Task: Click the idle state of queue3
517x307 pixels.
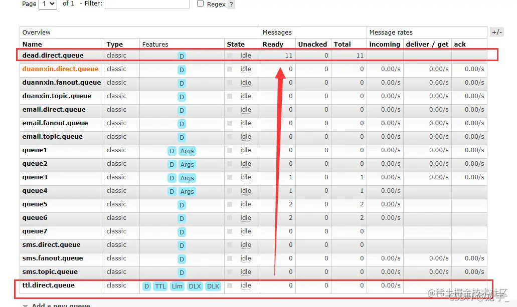Action: (246, 177)
